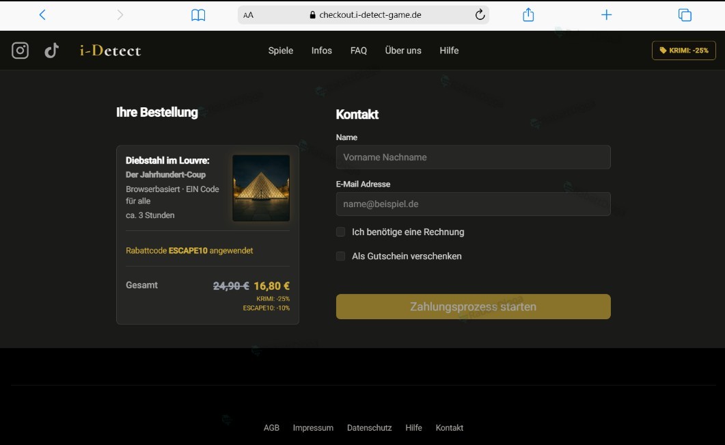725x445 pixels.
Task: Start payment with 'Zahlungsprozess starten'
Action: [473, 306]
